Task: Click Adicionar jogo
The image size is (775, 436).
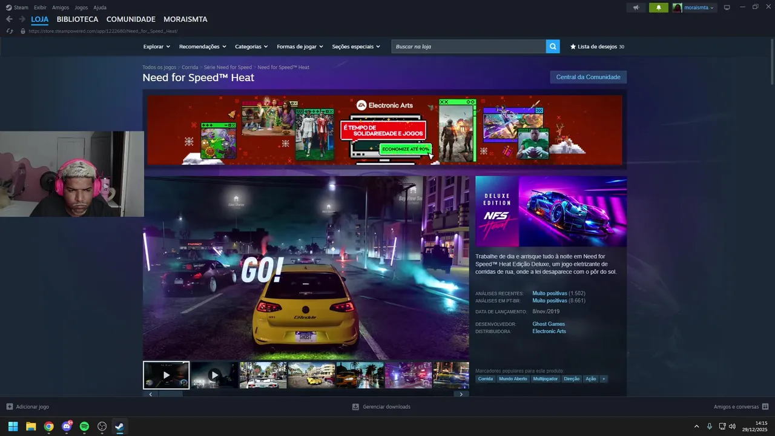Action: coord(27,407)
